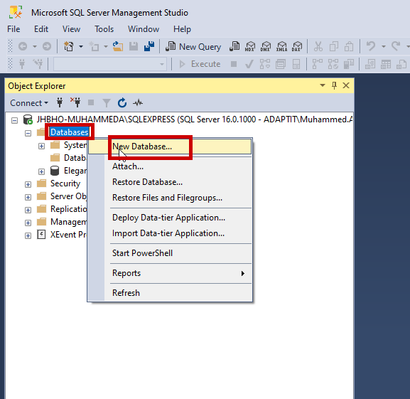This screenshot has width=410, height=399.
Task: Click the Database Engine Query icon
Action: [x=234, y=46]
